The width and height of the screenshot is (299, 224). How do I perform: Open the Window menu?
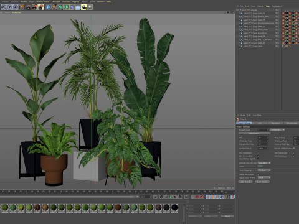[x=101, y=2]
